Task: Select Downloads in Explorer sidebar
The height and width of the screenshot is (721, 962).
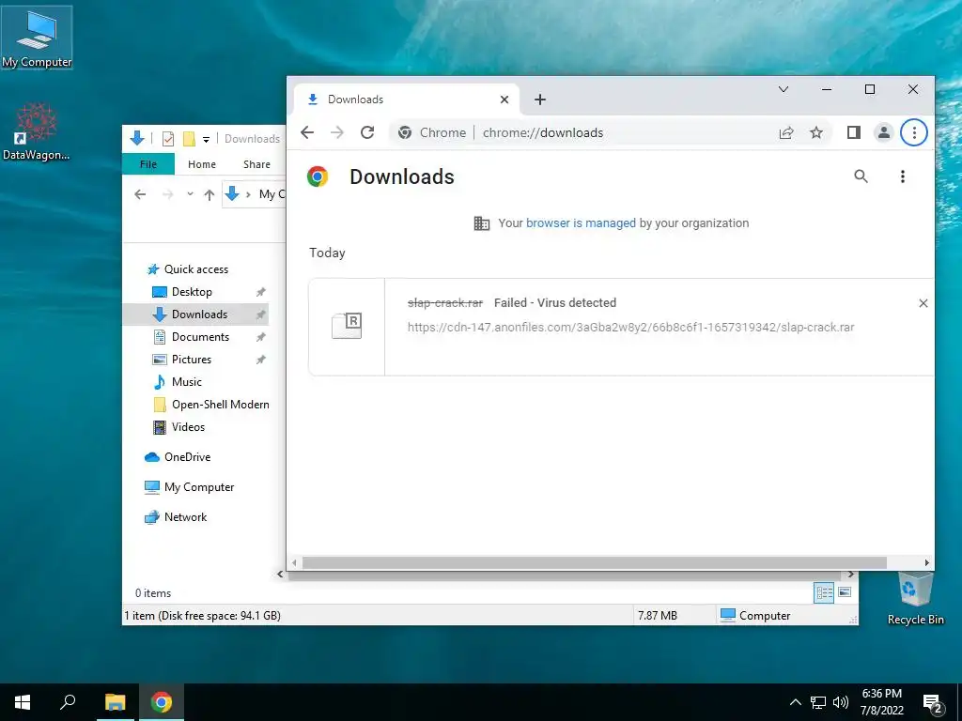Action: pos(195,314)
